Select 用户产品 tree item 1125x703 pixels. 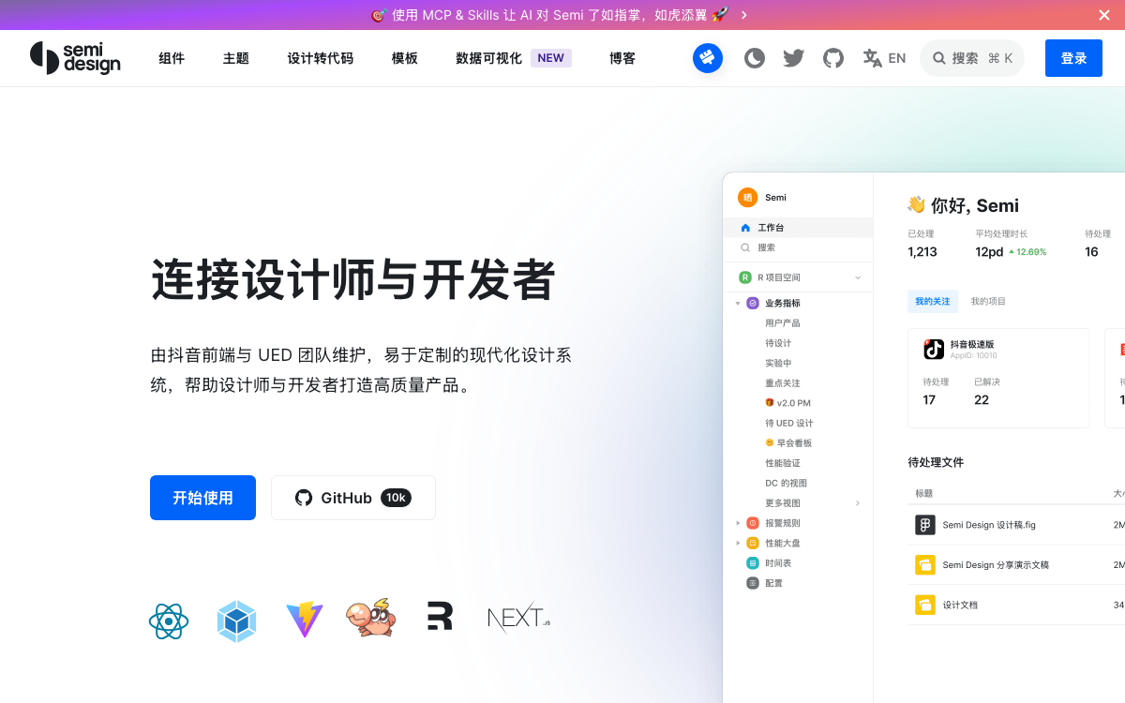point(783,323)
